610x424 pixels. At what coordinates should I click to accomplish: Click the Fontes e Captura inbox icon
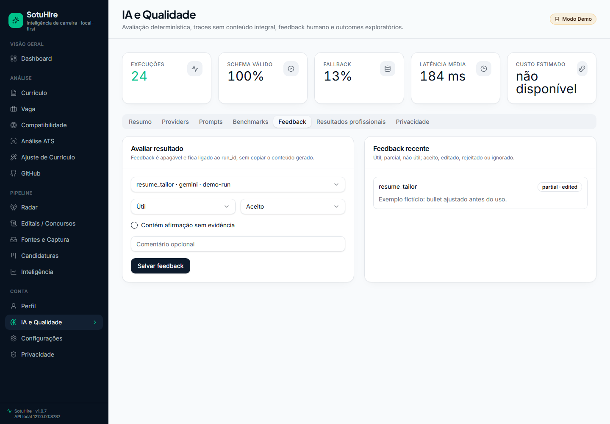[x=14, y=240]
